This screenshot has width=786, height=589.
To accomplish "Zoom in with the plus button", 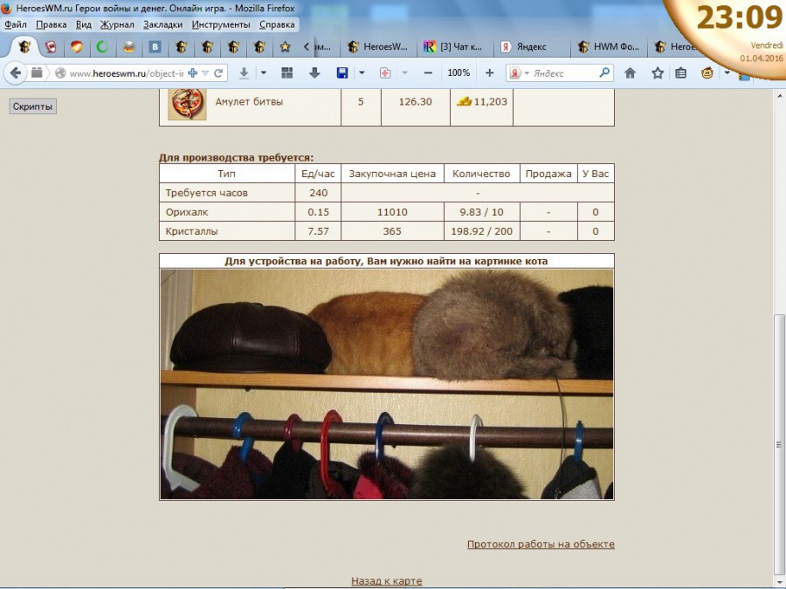I will (x=489, y=73).
